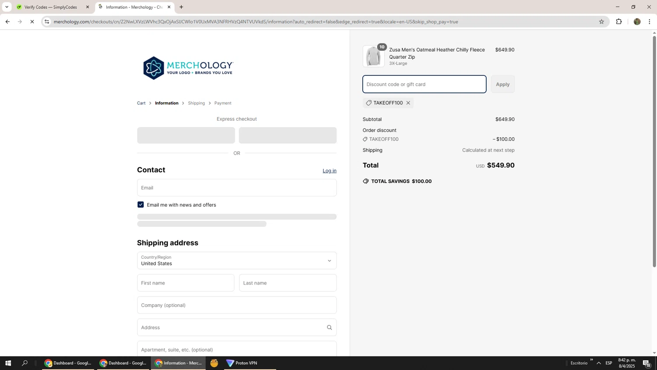Open Chrome profile avatar menu
Screen dimensions: 657x370
tap(637, 21)
